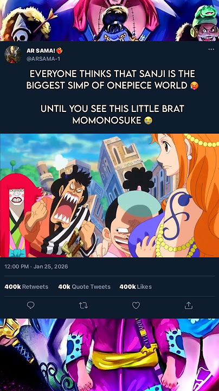The height and width of the screenshot is (391, 219).
Task: Open the three-dot more options menu
Action: 211,49
